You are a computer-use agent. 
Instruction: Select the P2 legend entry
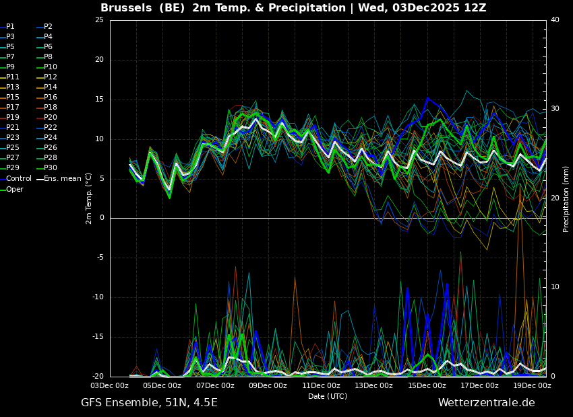click(x=45, y=27)
